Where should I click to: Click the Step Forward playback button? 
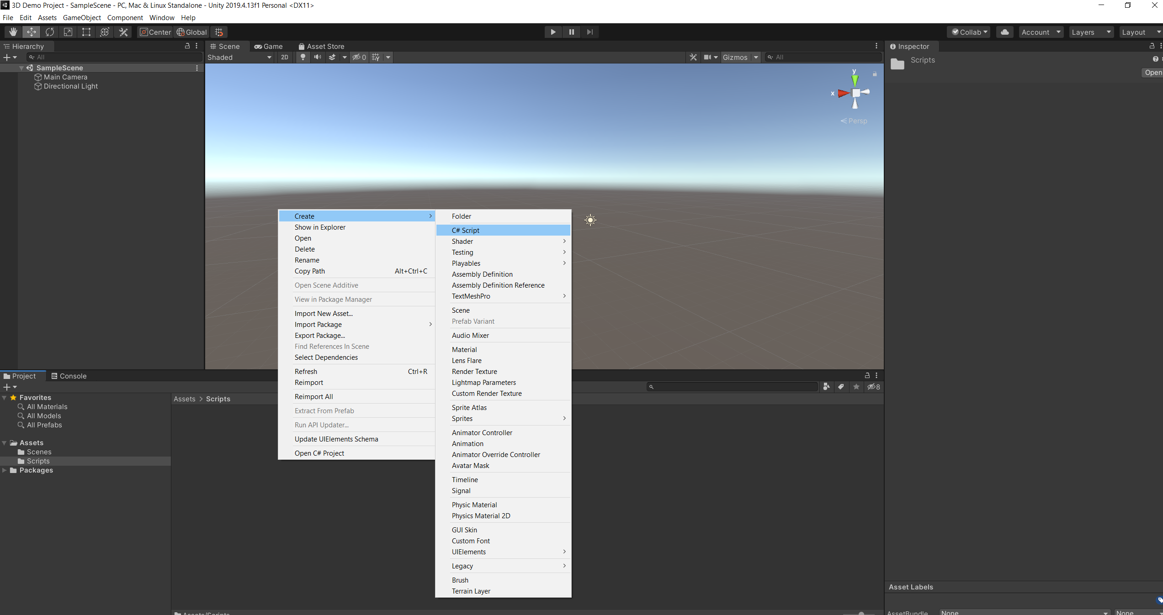coord(590,32)
